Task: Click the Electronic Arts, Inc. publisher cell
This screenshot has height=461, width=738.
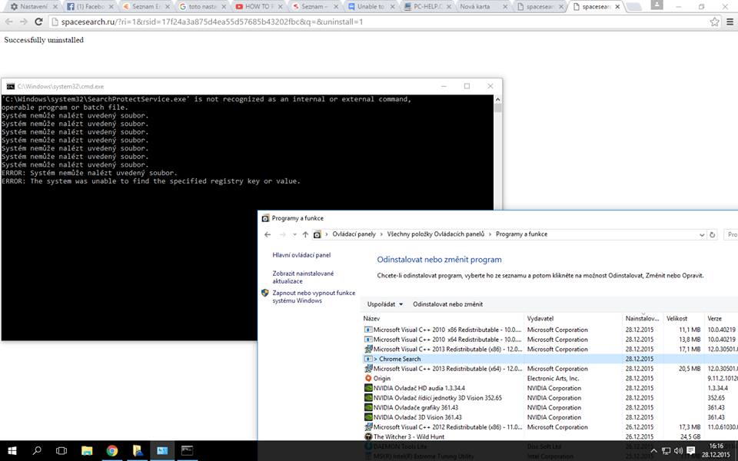Action: (x=553, y=378)
